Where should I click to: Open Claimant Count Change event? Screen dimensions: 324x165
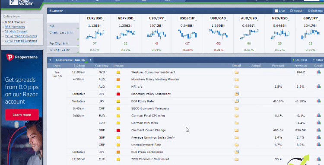coord(148,130)
